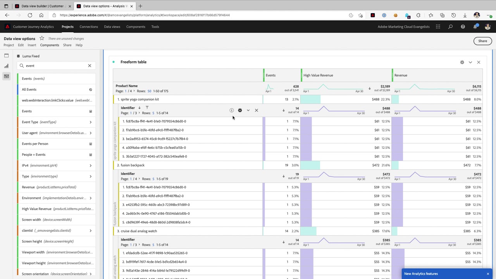
Task: Click the calculated metric icon beside Events
Action: [x=91, y=111]
